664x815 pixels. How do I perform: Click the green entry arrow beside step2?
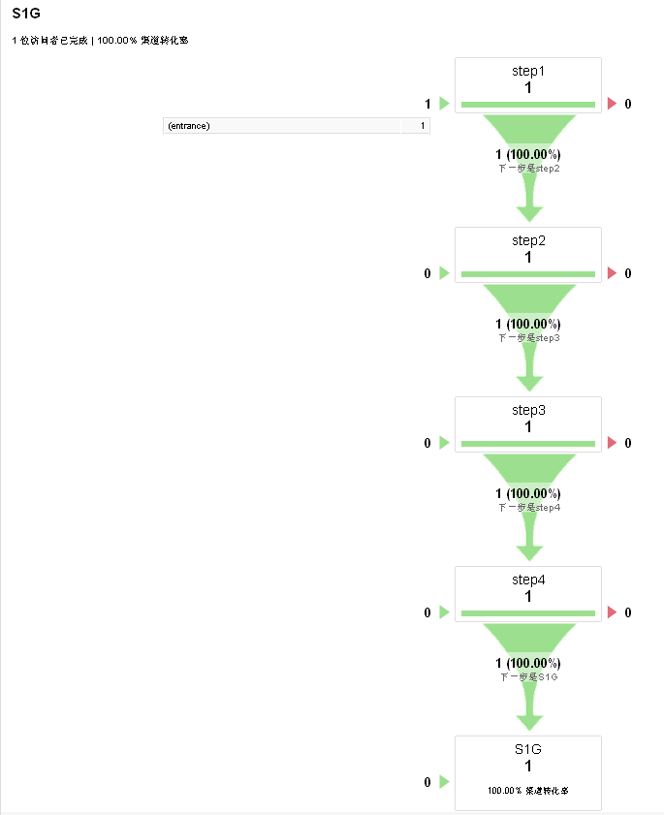point(444,273)
